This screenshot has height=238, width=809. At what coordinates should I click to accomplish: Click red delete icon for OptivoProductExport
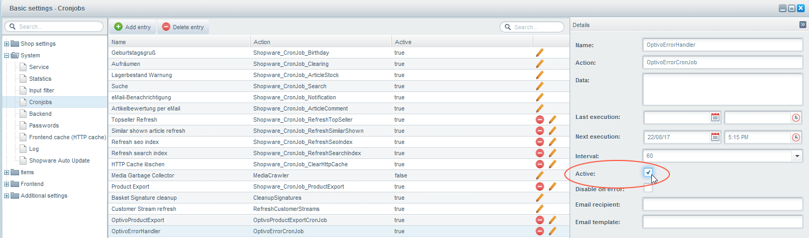(x=540, y=220)
